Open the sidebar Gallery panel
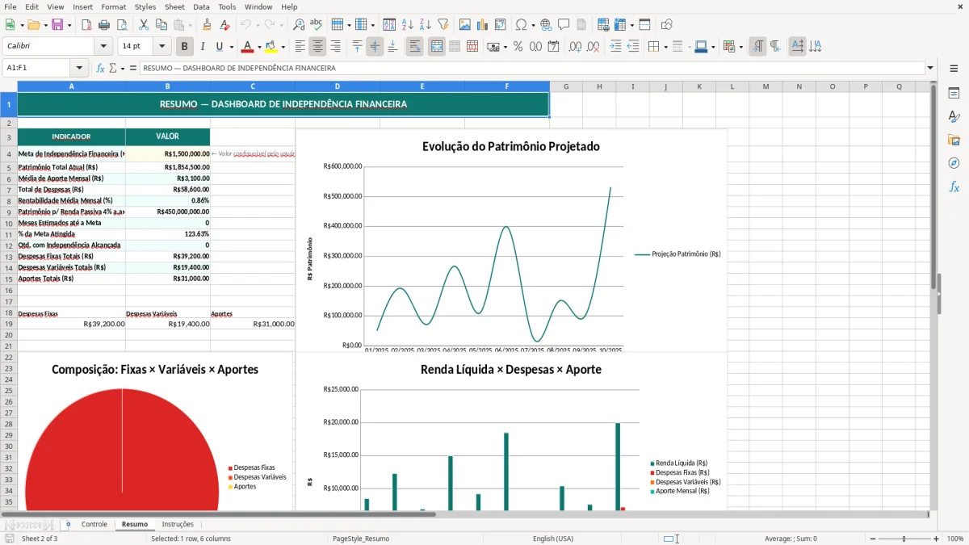 click(954, 140)
